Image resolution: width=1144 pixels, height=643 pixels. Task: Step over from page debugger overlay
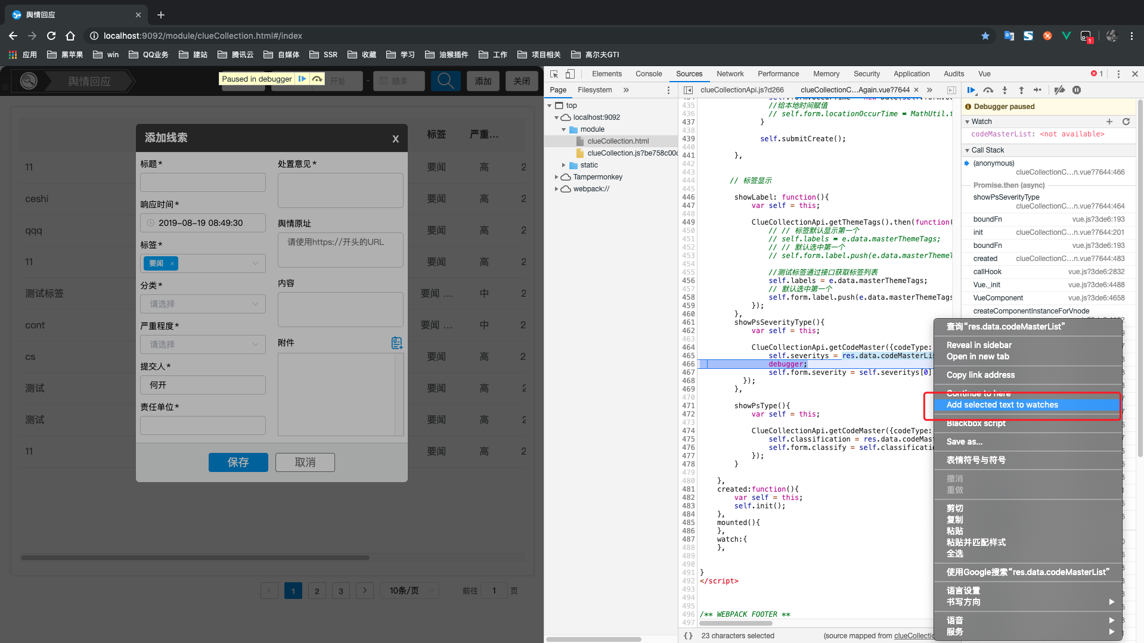317,79
